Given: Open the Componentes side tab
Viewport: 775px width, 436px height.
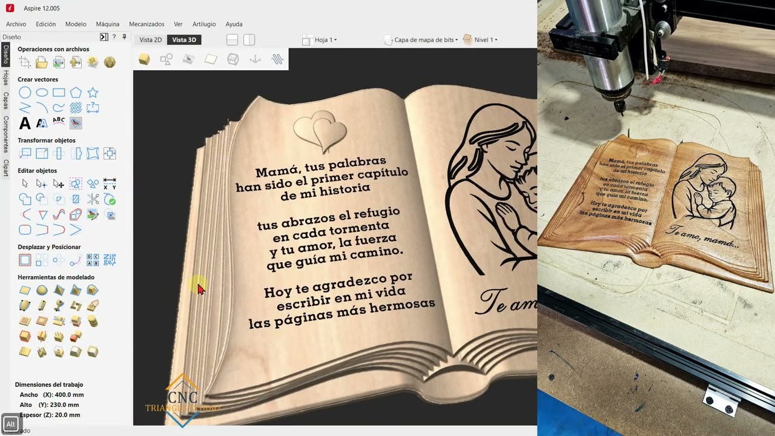Looking at the screenshot, I should 5,134.
